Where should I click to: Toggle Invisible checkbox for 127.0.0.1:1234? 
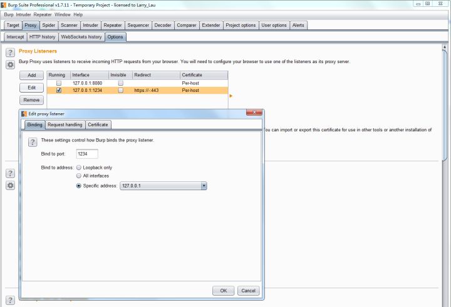pos(121,90)
